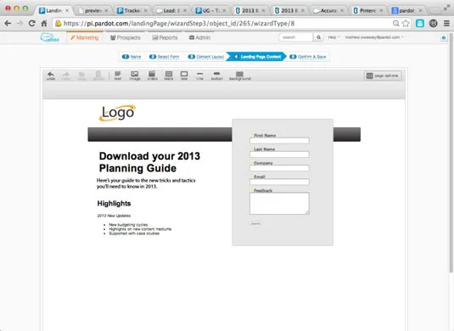454x331 pixels.
Task: Click the Pardot logo in the header
Action: (50, 37)
